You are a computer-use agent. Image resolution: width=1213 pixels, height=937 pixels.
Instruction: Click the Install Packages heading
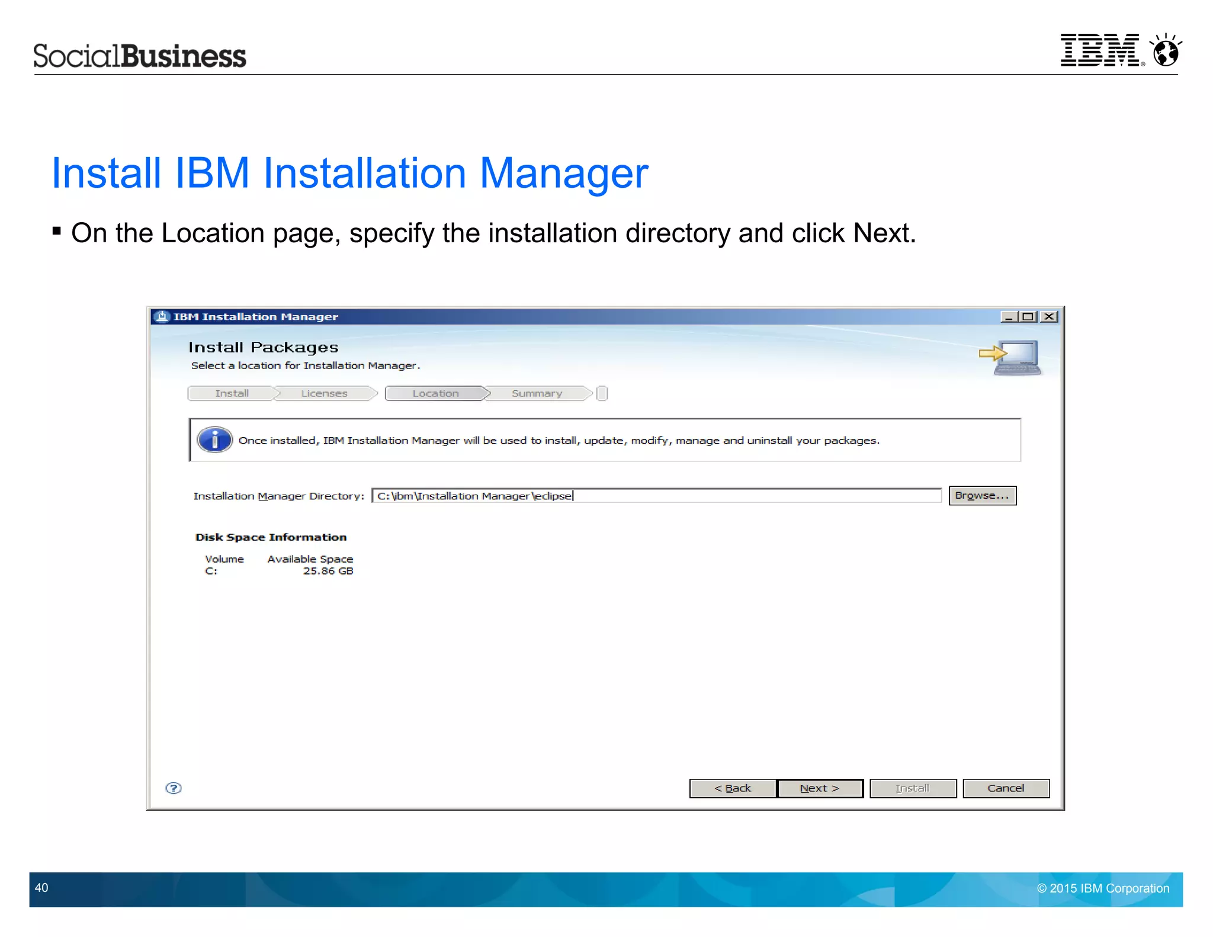(264, 347)
